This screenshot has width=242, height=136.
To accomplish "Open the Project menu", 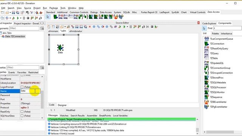I will point(37,8).
